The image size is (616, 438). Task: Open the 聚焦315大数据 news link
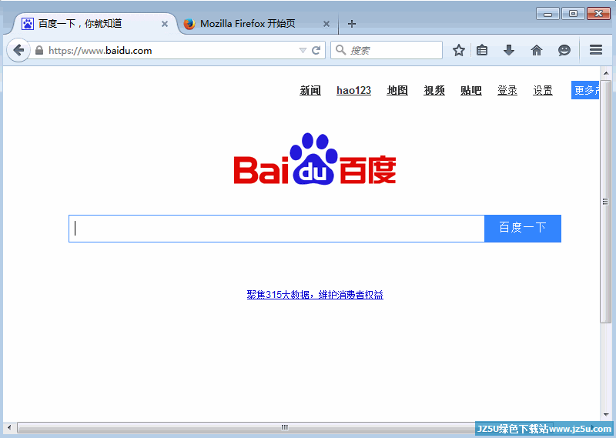315,295
